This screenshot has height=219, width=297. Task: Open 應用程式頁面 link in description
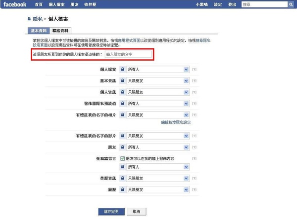click(x=129, y=40)
